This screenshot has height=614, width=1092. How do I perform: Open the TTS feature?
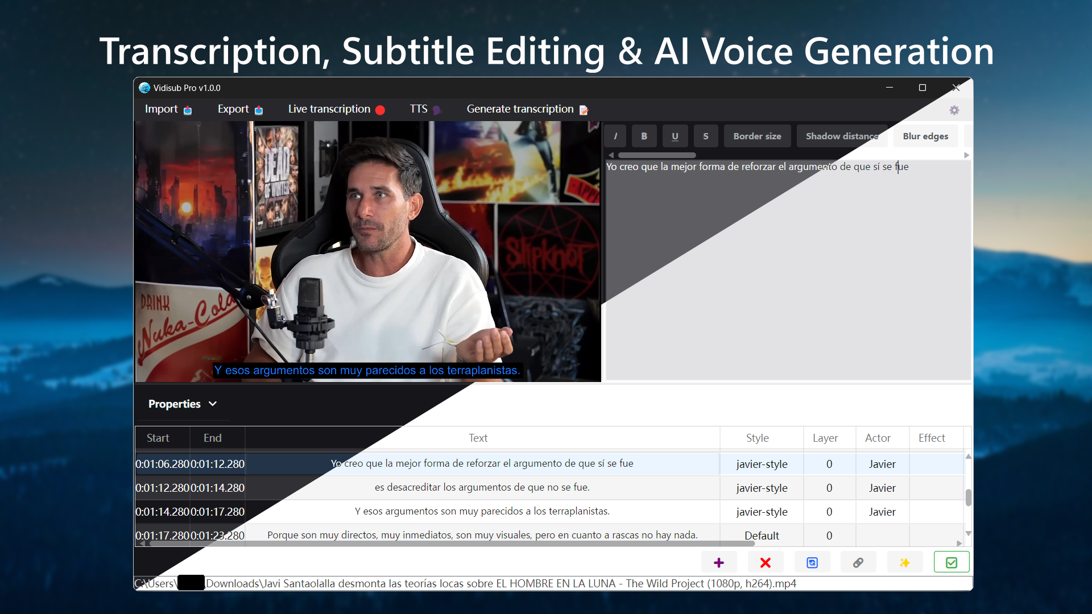[424, 109]
